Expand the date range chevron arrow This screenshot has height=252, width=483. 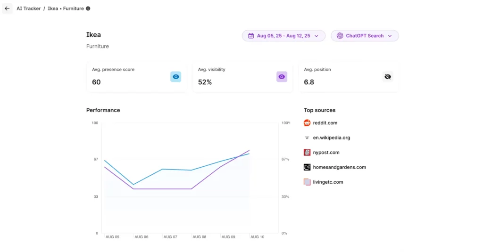(316, 36)
